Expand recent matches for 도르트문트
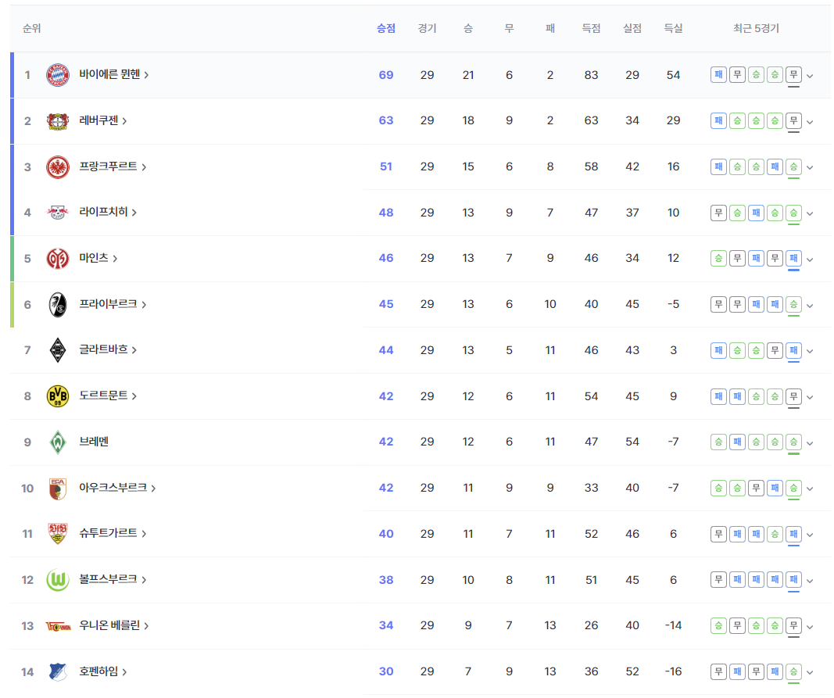Image resolution: width=834 pixels, height=698 pixels. 810,397
